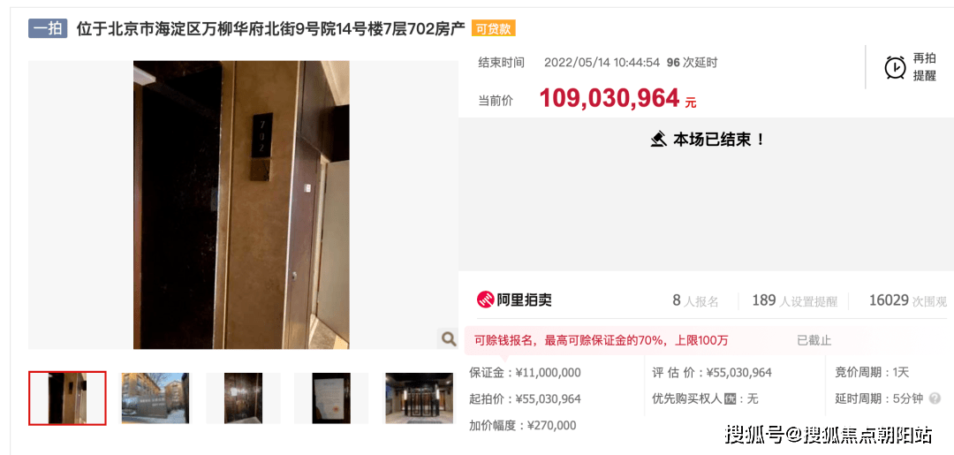Click 再拍提醒 reminder button
Viewport: 954px width, 455px height.
click(911, 67)
